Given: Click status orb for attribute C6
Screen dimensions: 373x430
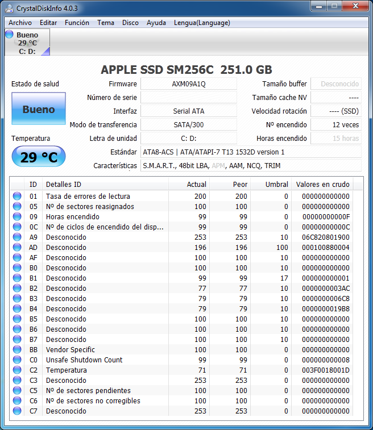Looking at the screenshot, I should [x=17, y=400].
